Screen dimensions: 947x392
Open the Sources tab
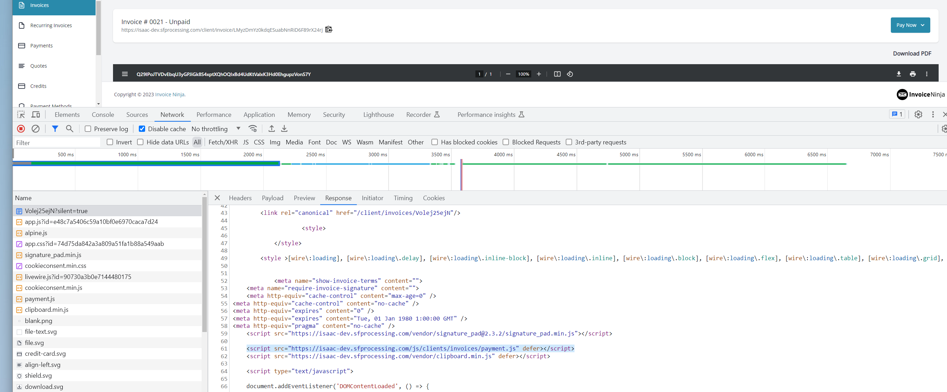coord(137,115)
